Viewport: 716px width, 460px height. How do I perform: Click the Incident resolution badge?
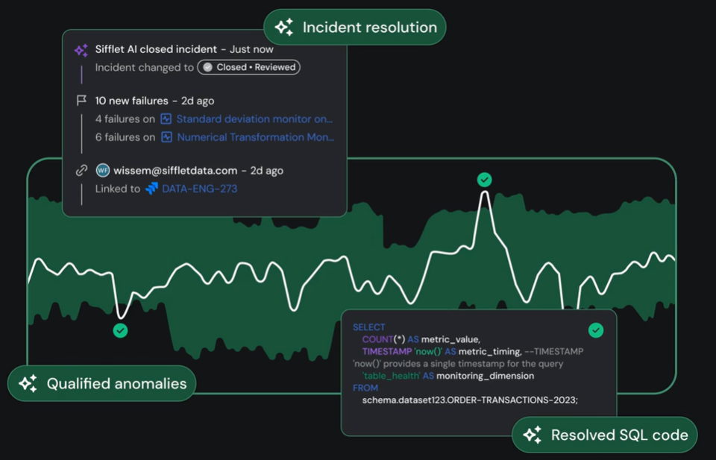(355, 28)
